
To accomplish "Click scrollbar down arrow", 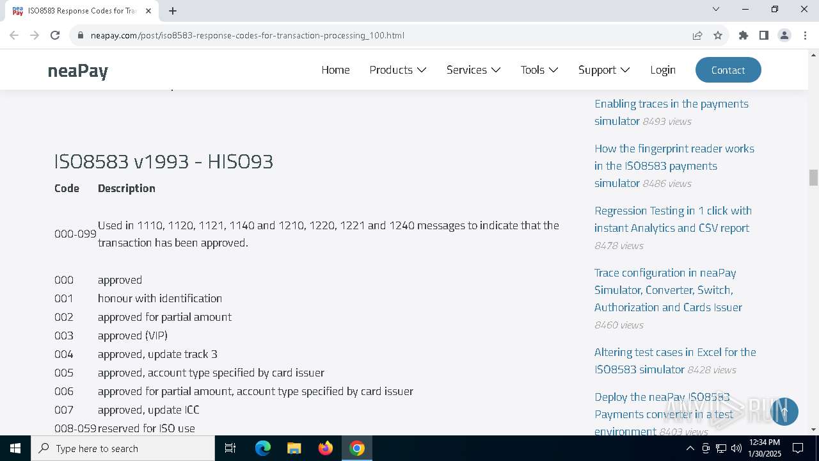I will coord(814,430).
